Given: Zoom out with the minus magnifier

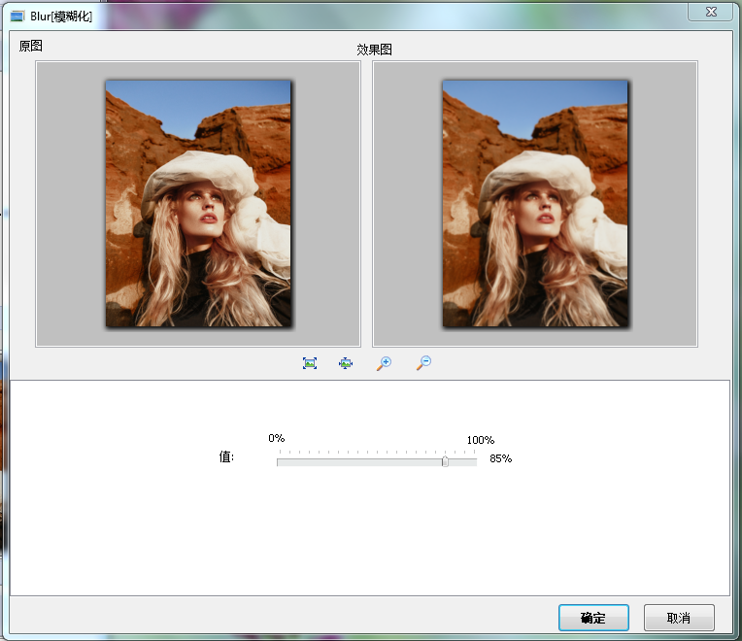Looking at the screenshot, I should (x=423, y=363).
